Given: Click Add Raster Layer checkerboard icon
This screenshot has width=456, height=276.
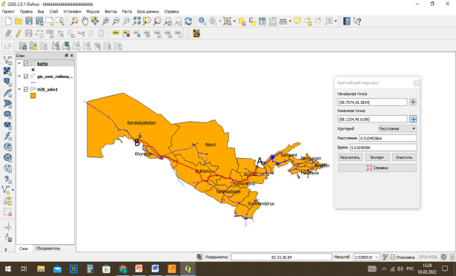Looking at the screenshot, I should coord(7,71).
